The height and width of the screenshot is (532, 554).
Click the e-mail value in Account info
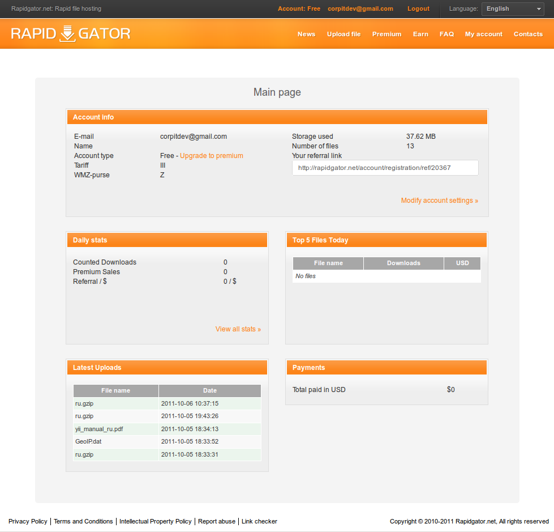point(194,137)
